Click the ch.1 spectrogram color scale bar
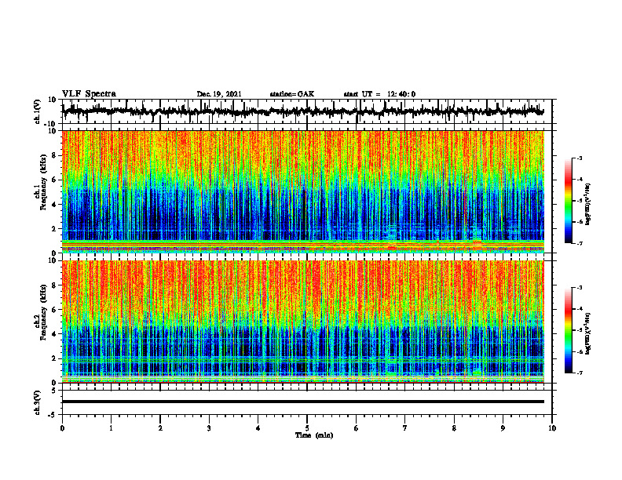This screenshot has height=480, width=622. tap(569, 201)
